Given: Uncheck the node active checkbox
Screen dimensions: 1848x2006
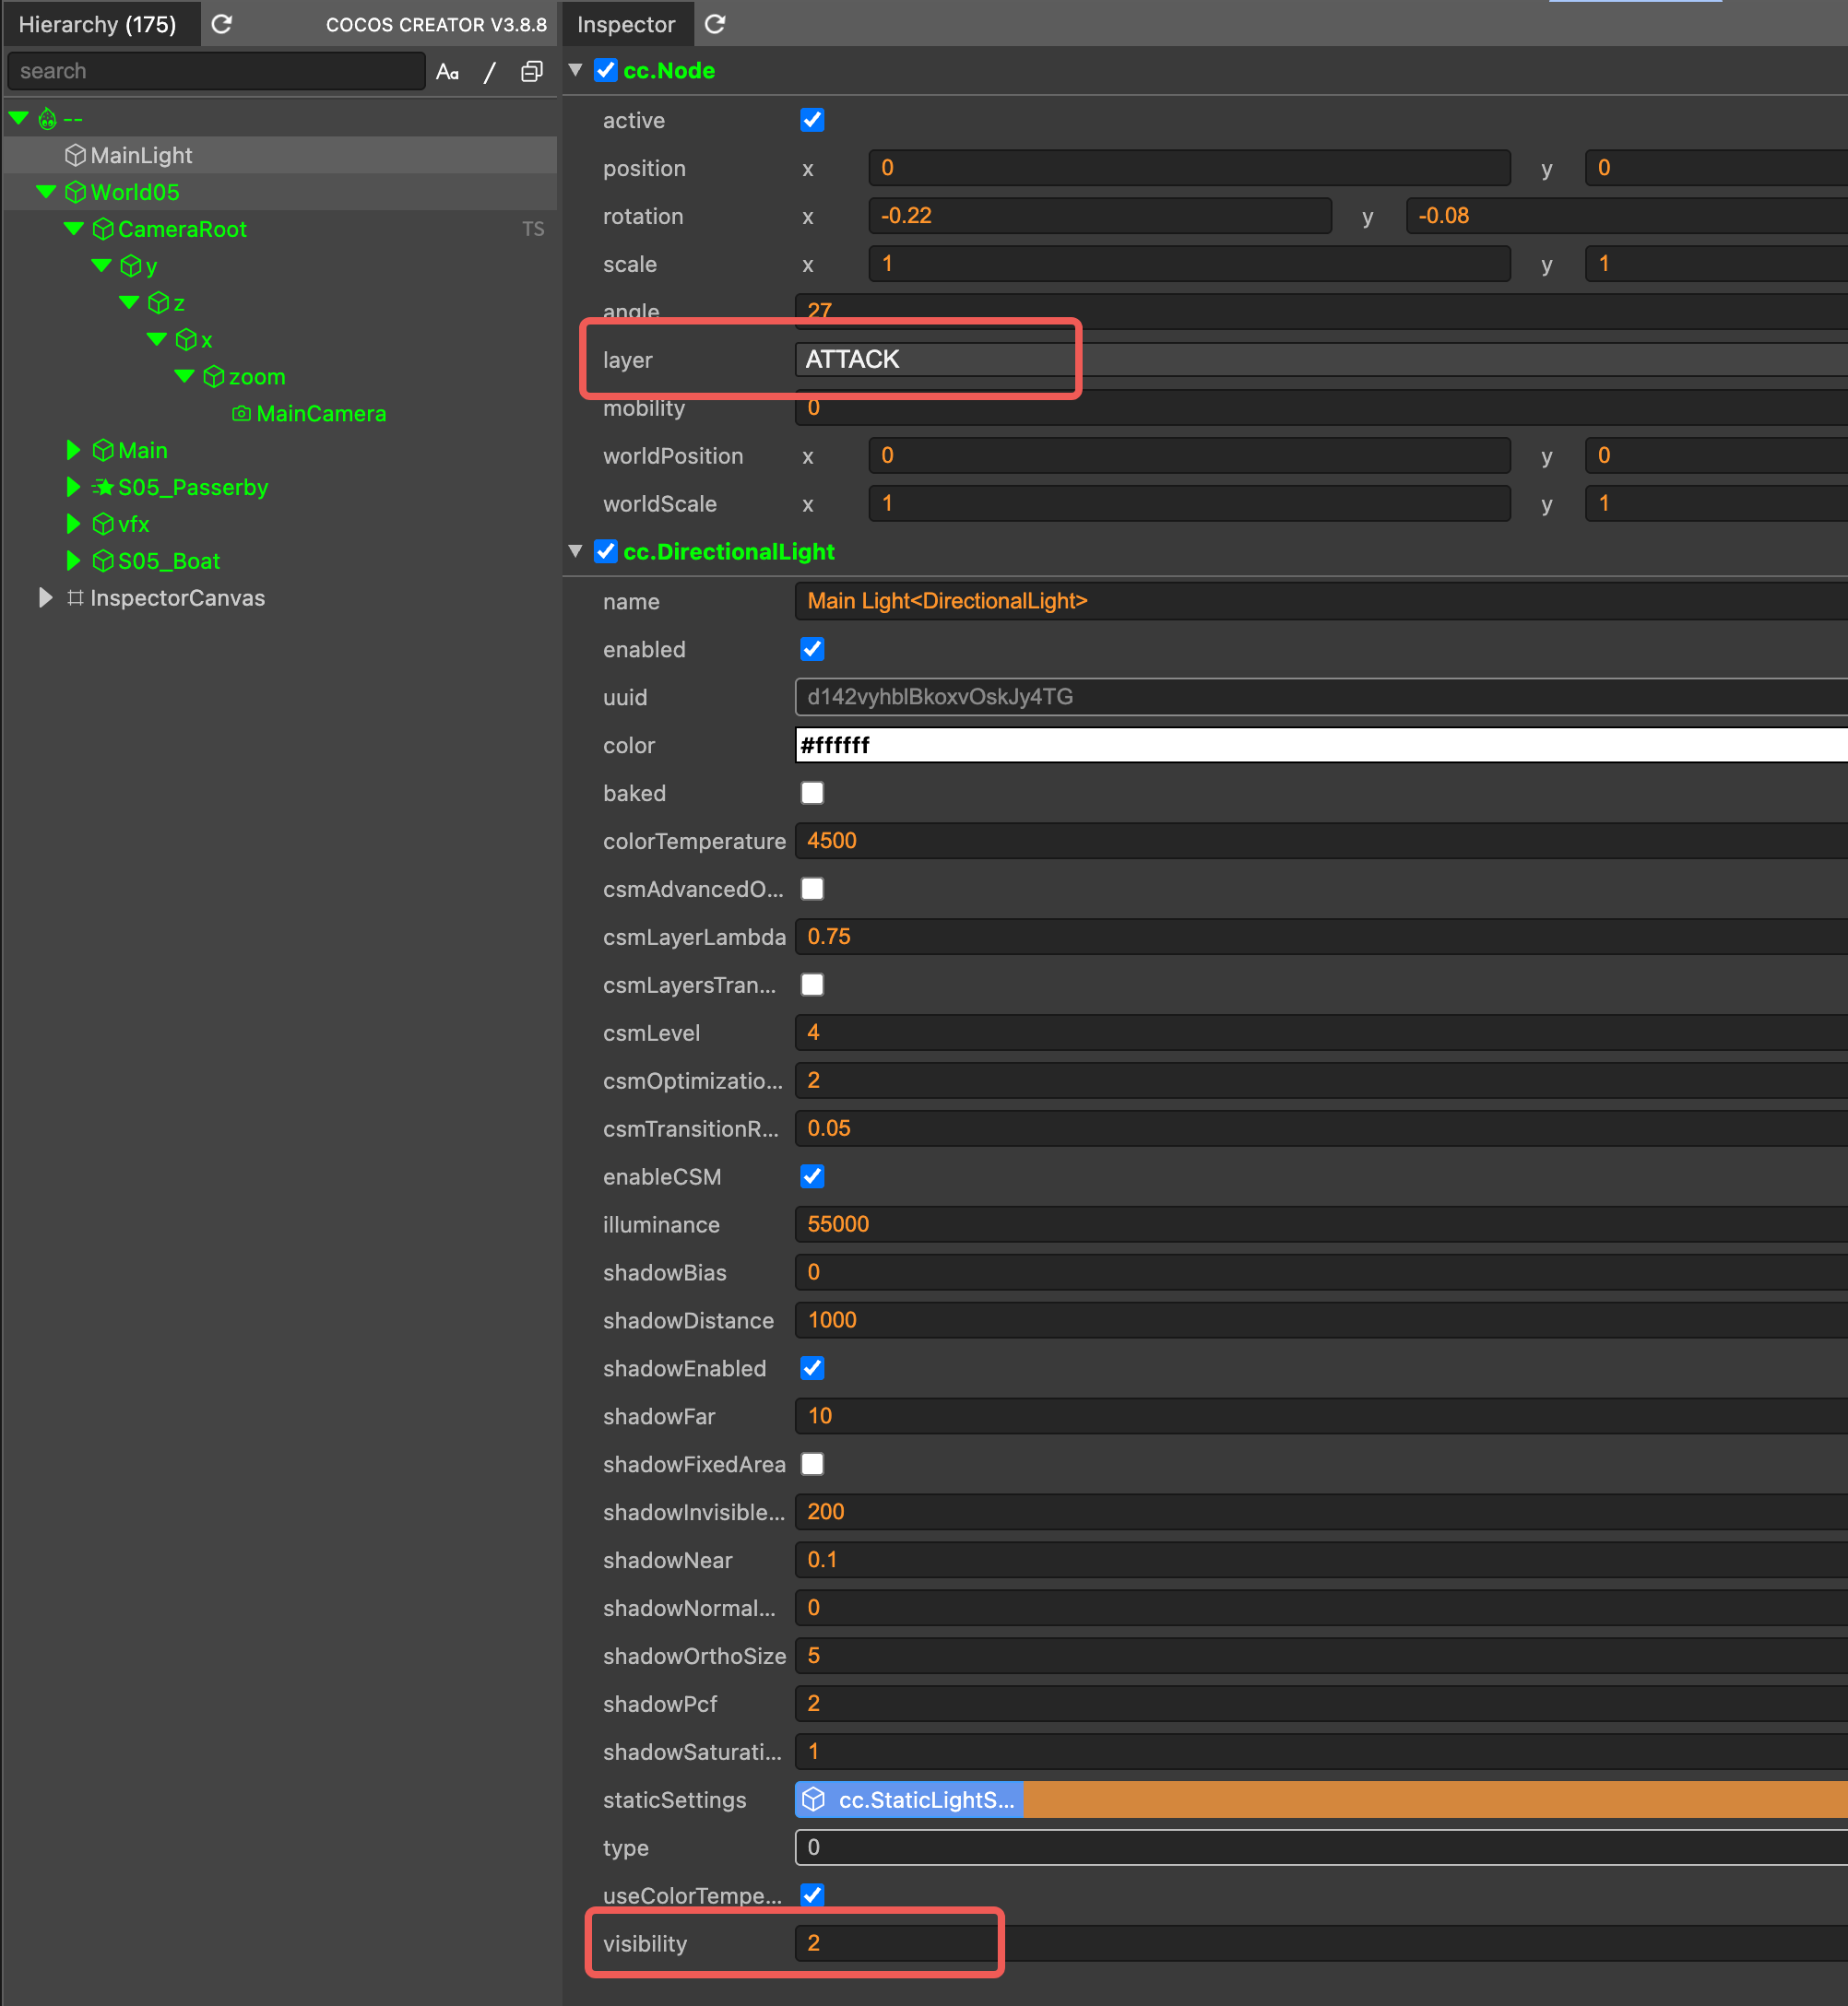Looking at the screenshot, I should tap(812, 121).
